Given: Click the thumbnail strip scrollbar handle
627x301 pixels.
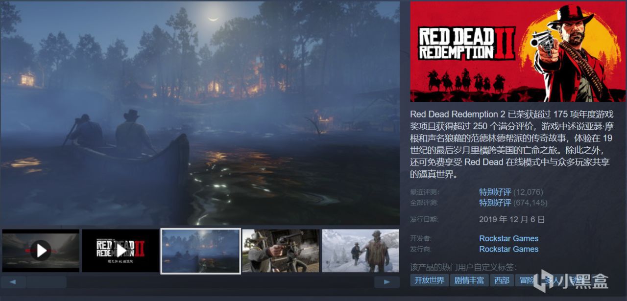Looking at the screenshot, I should [x=47, y=282].
